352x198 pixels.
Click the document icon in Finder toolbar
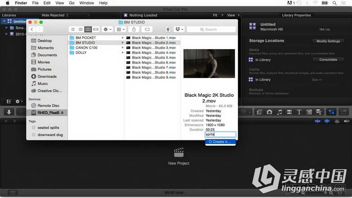[168, 29]
